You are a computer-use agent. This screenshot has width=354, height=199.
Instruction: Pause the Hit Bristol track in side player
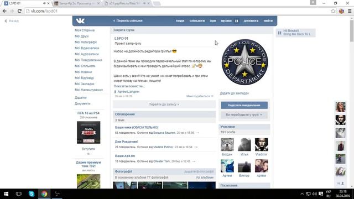click(279, 33)
